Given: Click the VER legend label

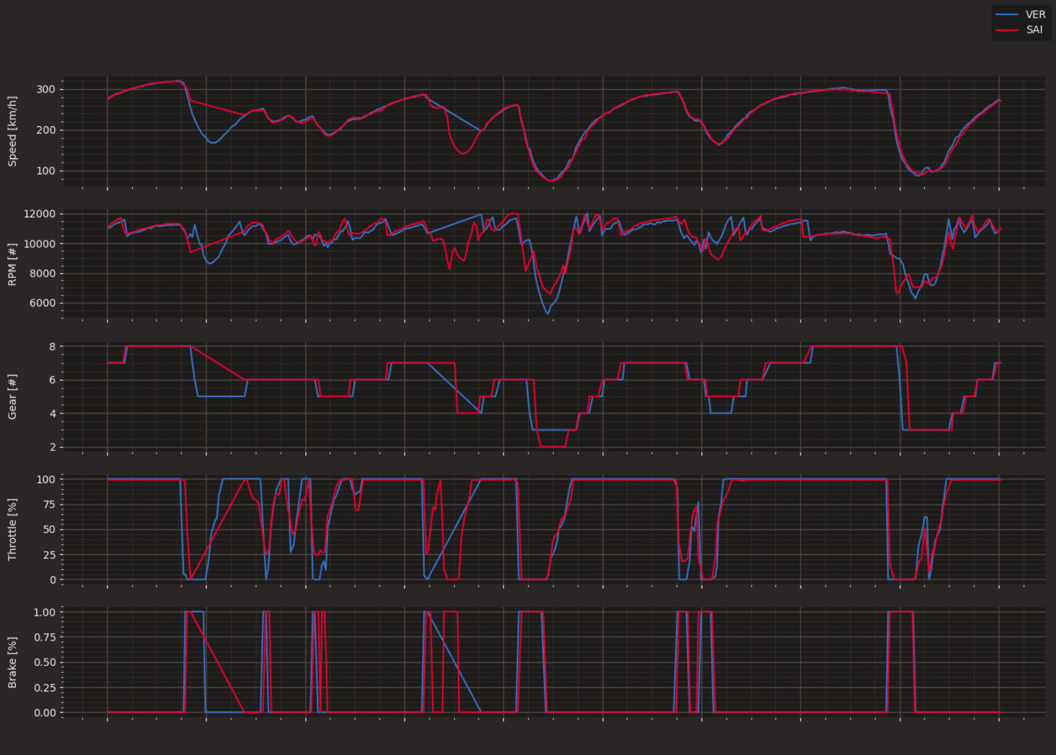Looking at the screenshot, I should 1035,15.
